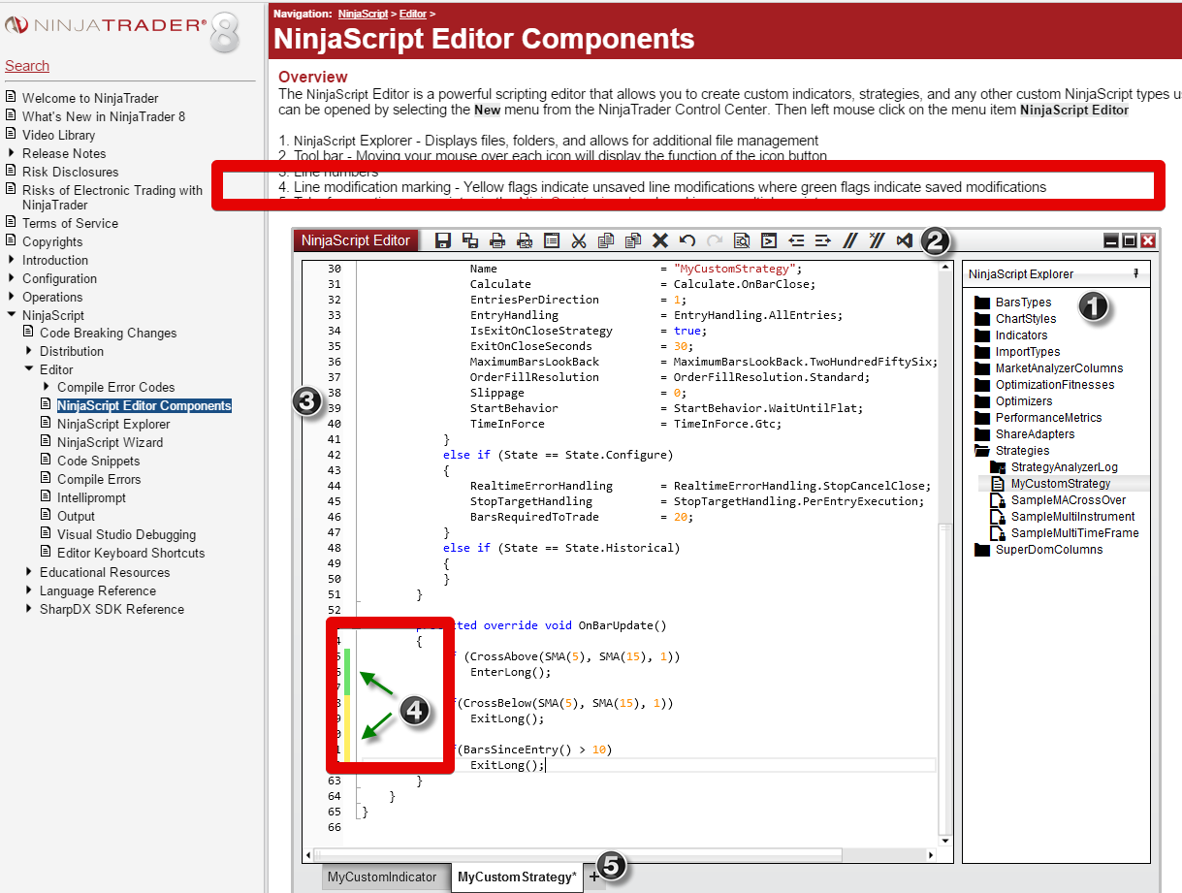This screenshot has height=893, width=1182.
Task: Click the Editor breadcrumb link
Action: (x=412, y=14)
